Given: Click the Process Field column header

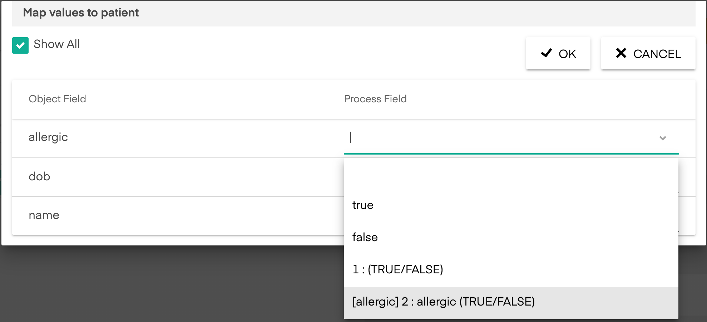Looking at the screenshot, I should [375, 99].
